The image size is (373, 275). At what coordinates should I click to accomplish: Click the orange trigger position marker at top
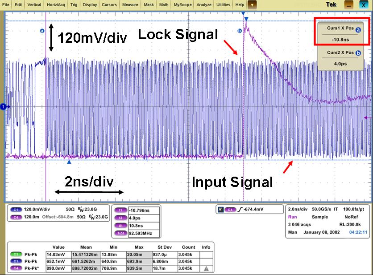coord(243,14)
